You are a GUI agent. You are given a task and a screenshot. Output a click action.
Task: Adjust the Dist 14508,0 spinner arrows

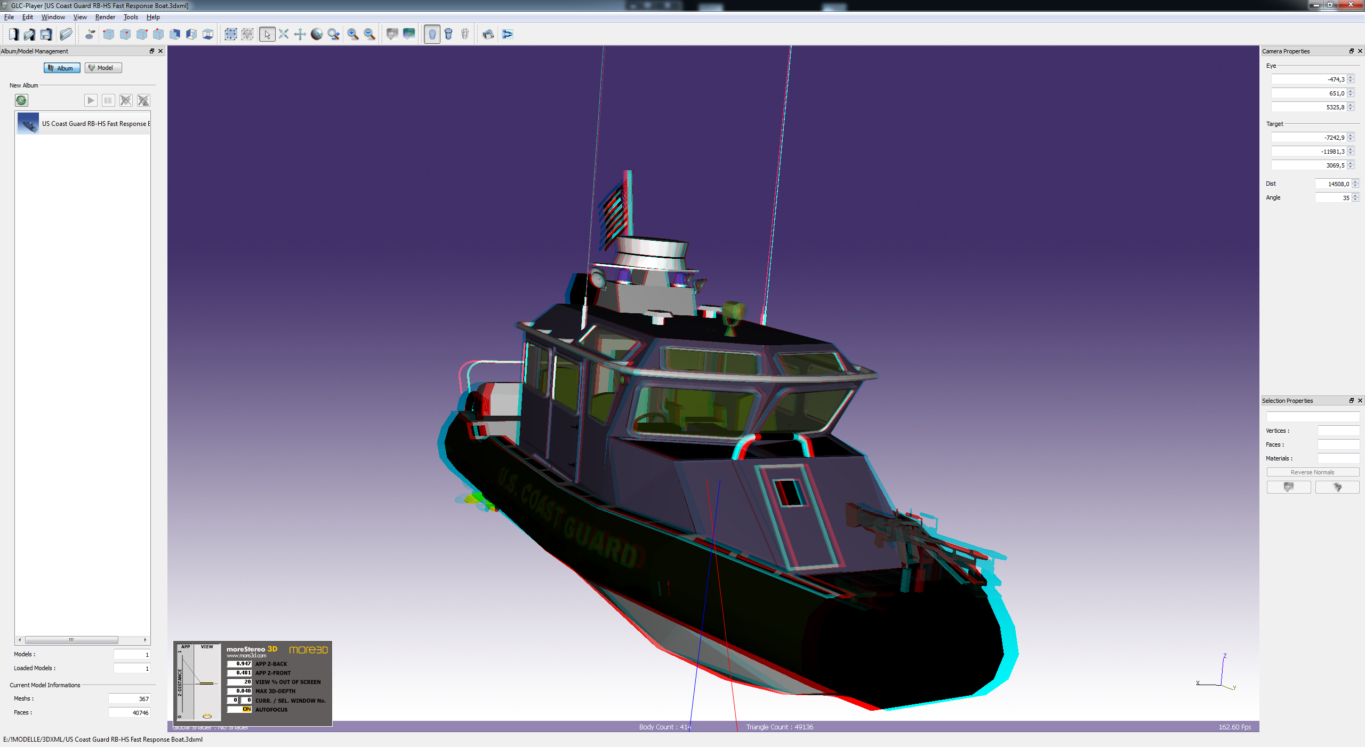1355,184
